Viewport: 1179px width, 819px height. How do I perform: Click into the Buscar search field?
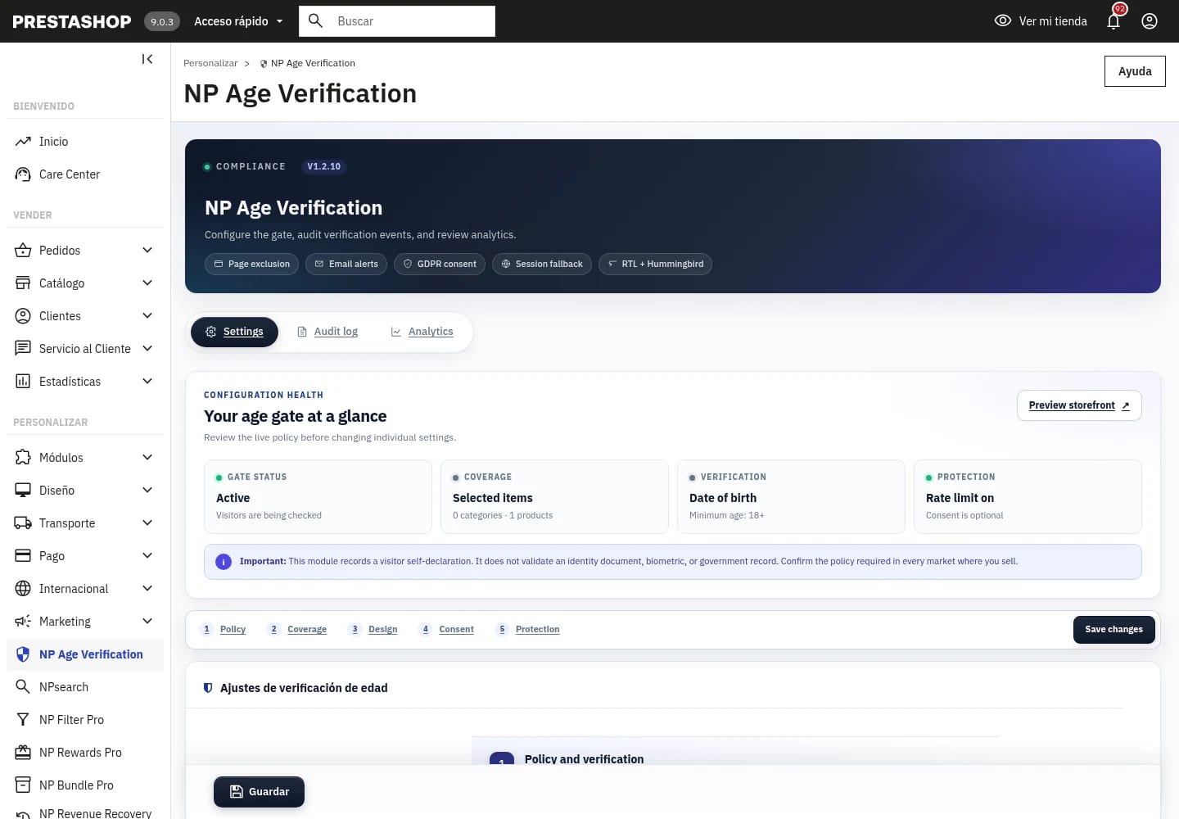coord(397,21)
